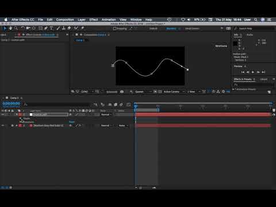This screenshot has height=207, width=276.
Task: Open the File menu
Action: click(x=40, y=20)
